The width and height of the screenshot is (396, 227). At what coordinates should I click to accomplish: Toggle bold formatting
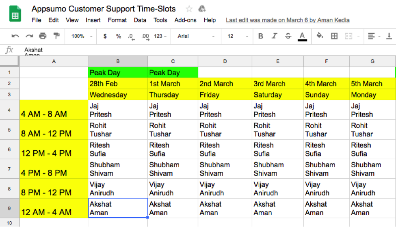pos(260,36)
